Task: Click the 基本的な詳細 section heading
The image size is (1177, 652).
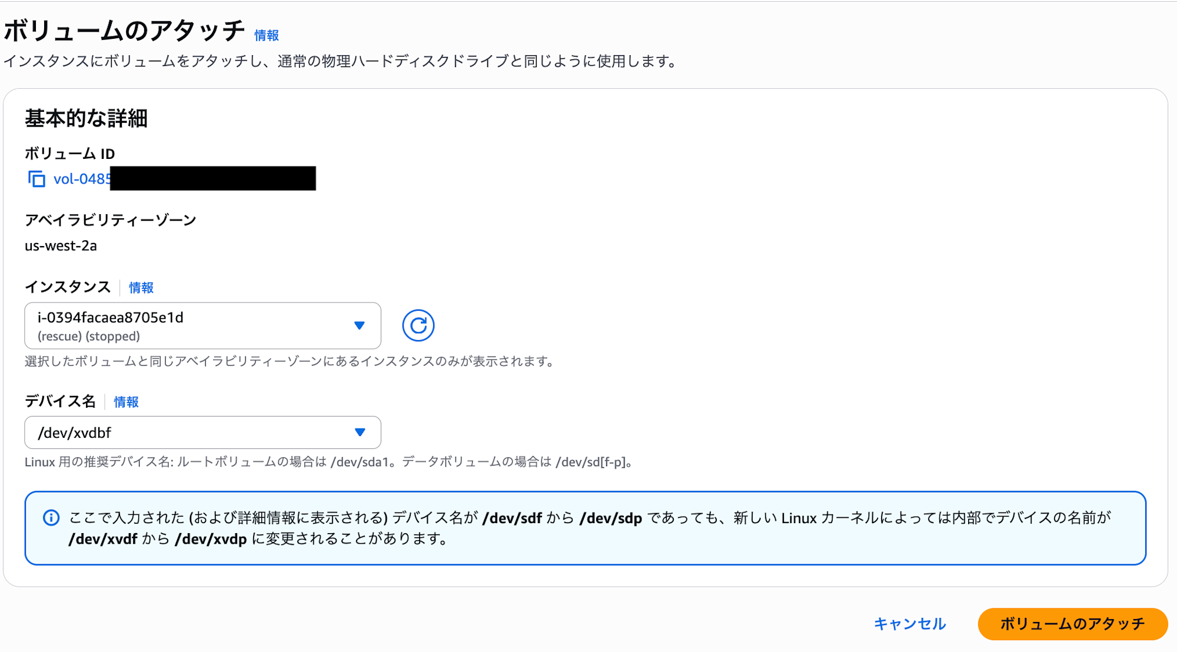Action: 86,118
